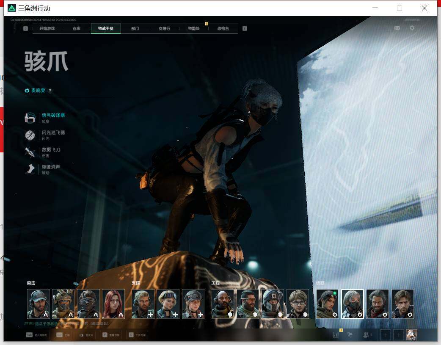
Task: Open the settings gear icon
Action: coord(412,28)
